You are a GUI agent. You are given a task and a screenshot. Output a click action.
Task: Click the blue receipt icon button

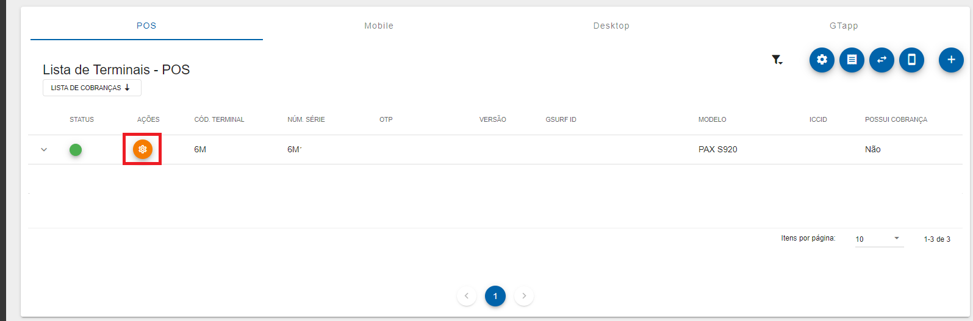(852, 60)
